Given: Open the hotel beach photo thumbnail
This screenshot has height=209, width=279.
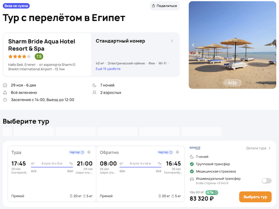Looking at the screenshot, I should click(x=232, y=45).
